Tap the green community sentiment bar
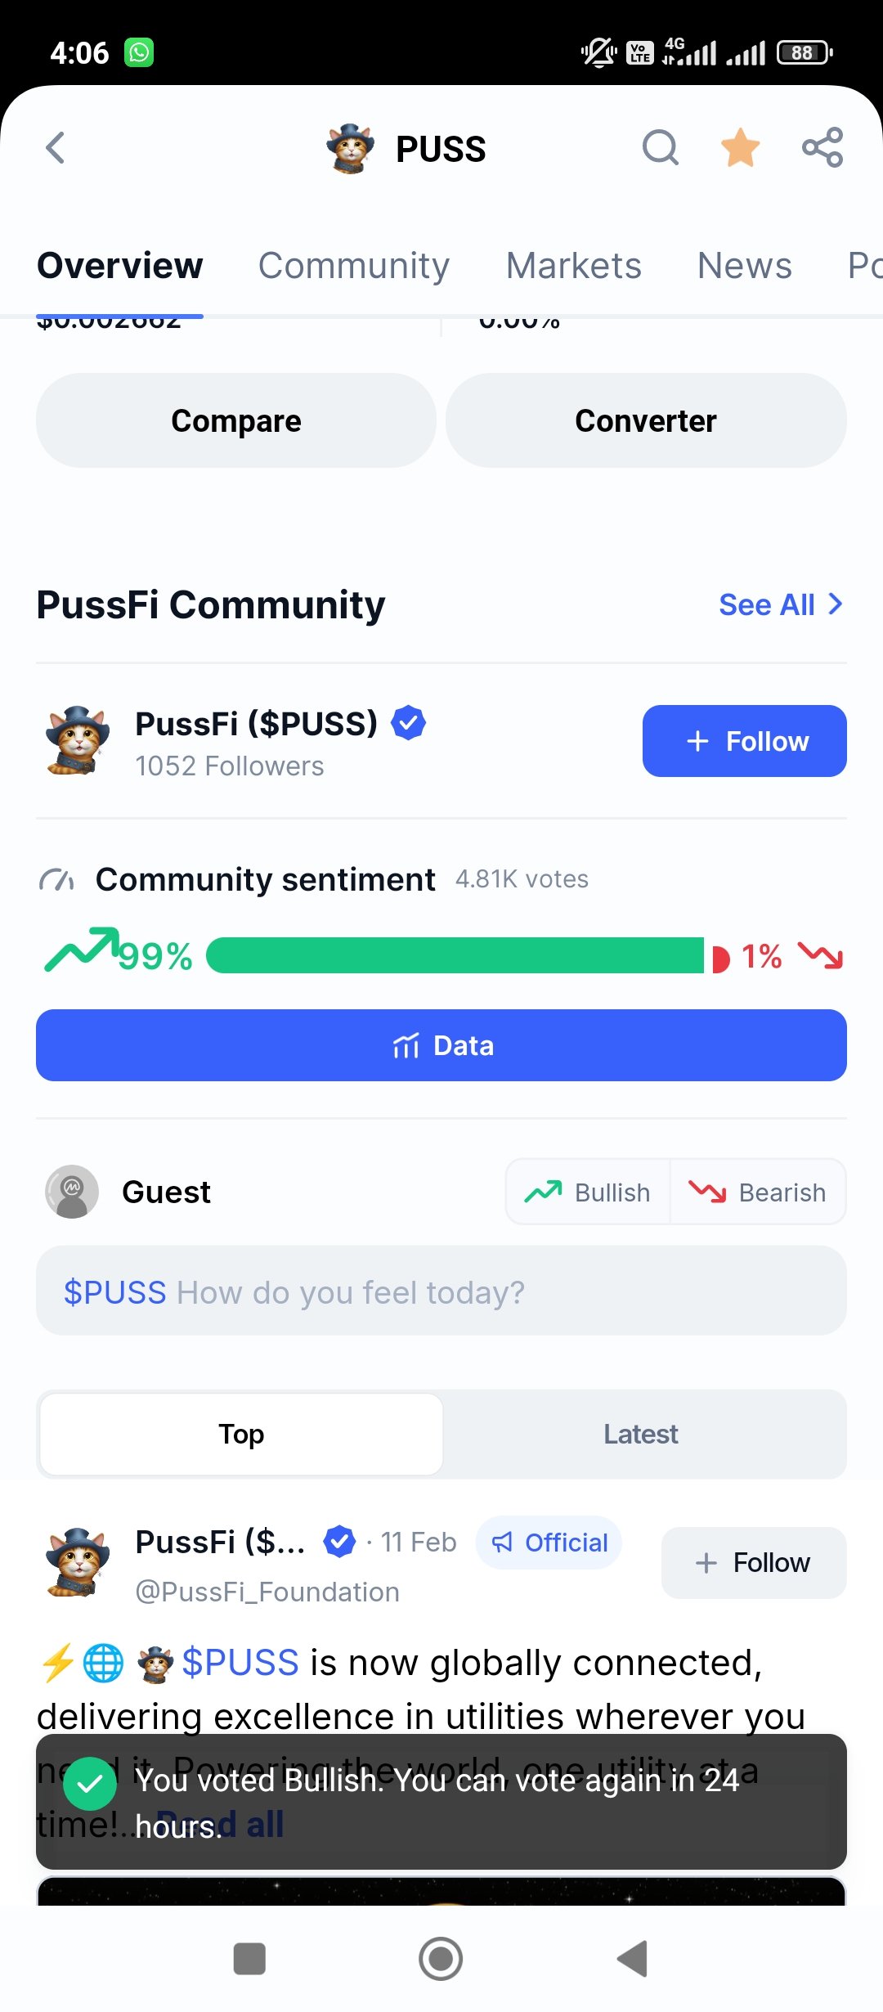 [455, 955]
